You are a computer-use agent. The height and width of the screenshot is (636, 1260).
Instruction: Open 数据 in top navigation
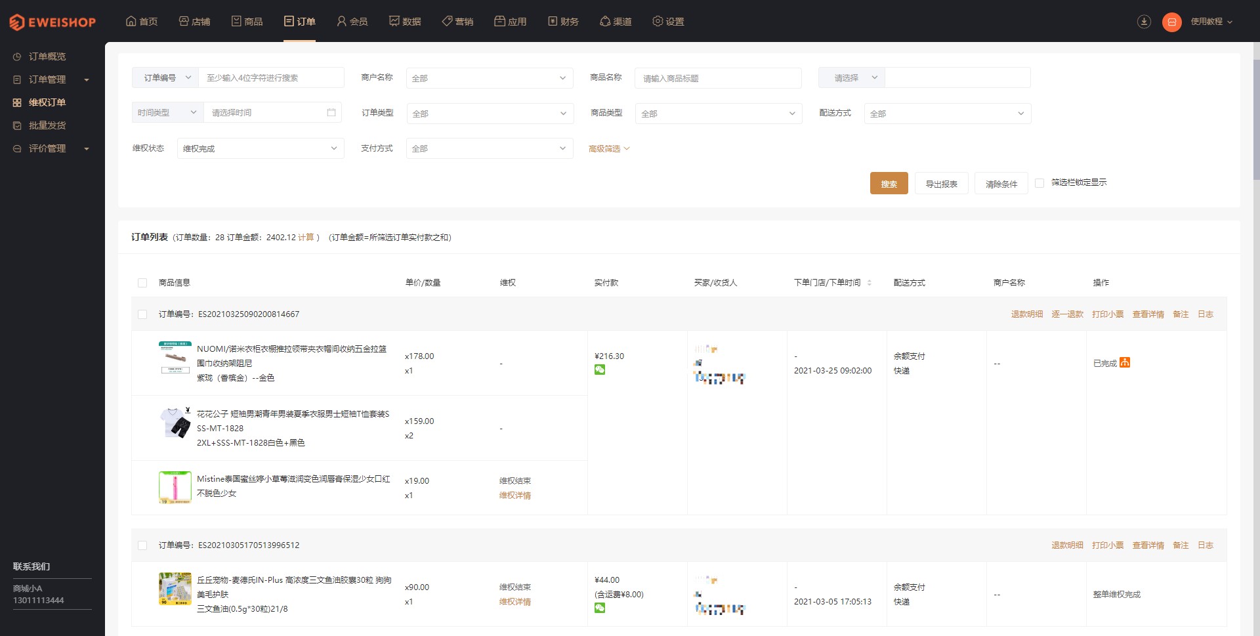tap(405, 22)
